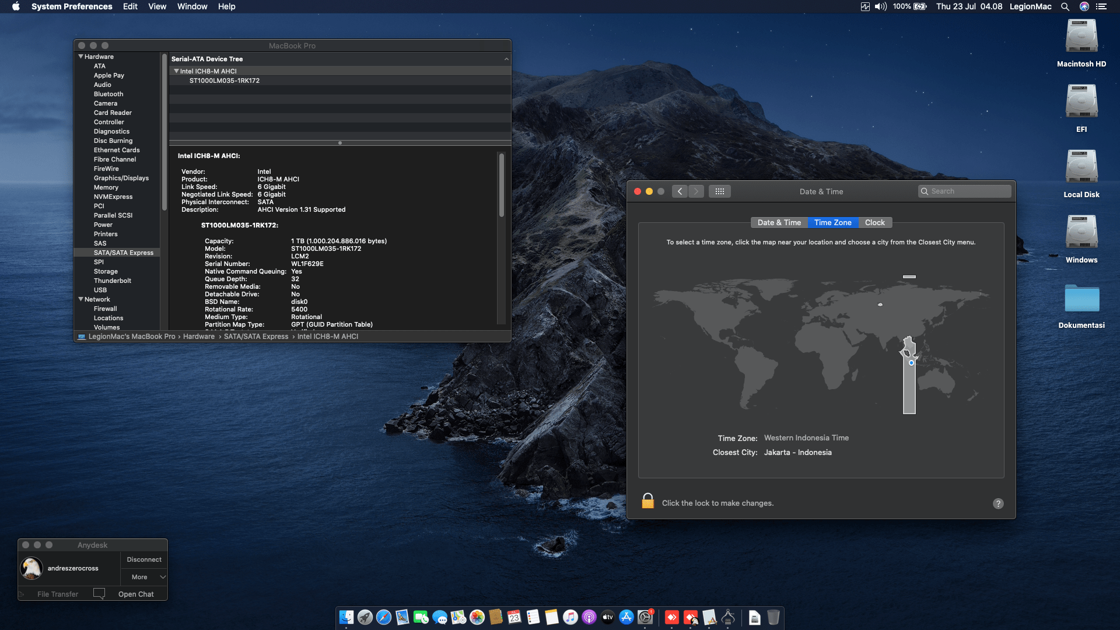Click the highlighted time zone on map
Image resolution: width=1120 pixels, height=630 pixels.
[x=909, y=376]
